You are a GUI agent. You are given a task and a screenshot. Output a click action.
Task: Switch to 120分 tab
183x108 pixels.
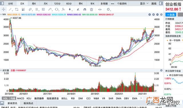(x=57, y=4)
